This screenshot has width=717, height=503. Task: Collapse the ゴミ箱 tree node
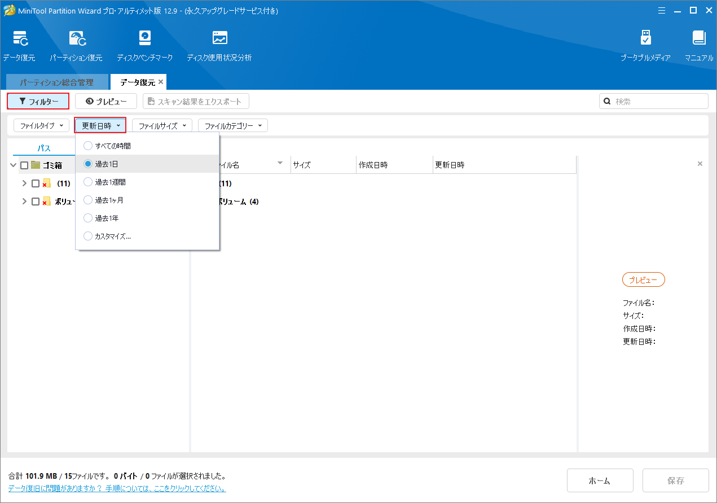[x=13, y=165]
